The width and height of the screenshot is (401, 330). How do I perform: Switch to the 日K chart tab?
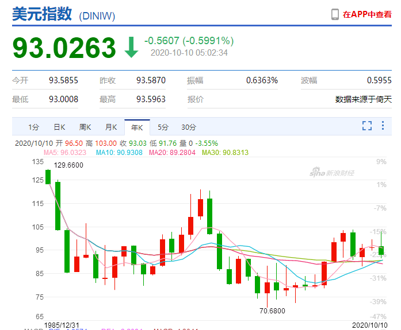[59, 127]
